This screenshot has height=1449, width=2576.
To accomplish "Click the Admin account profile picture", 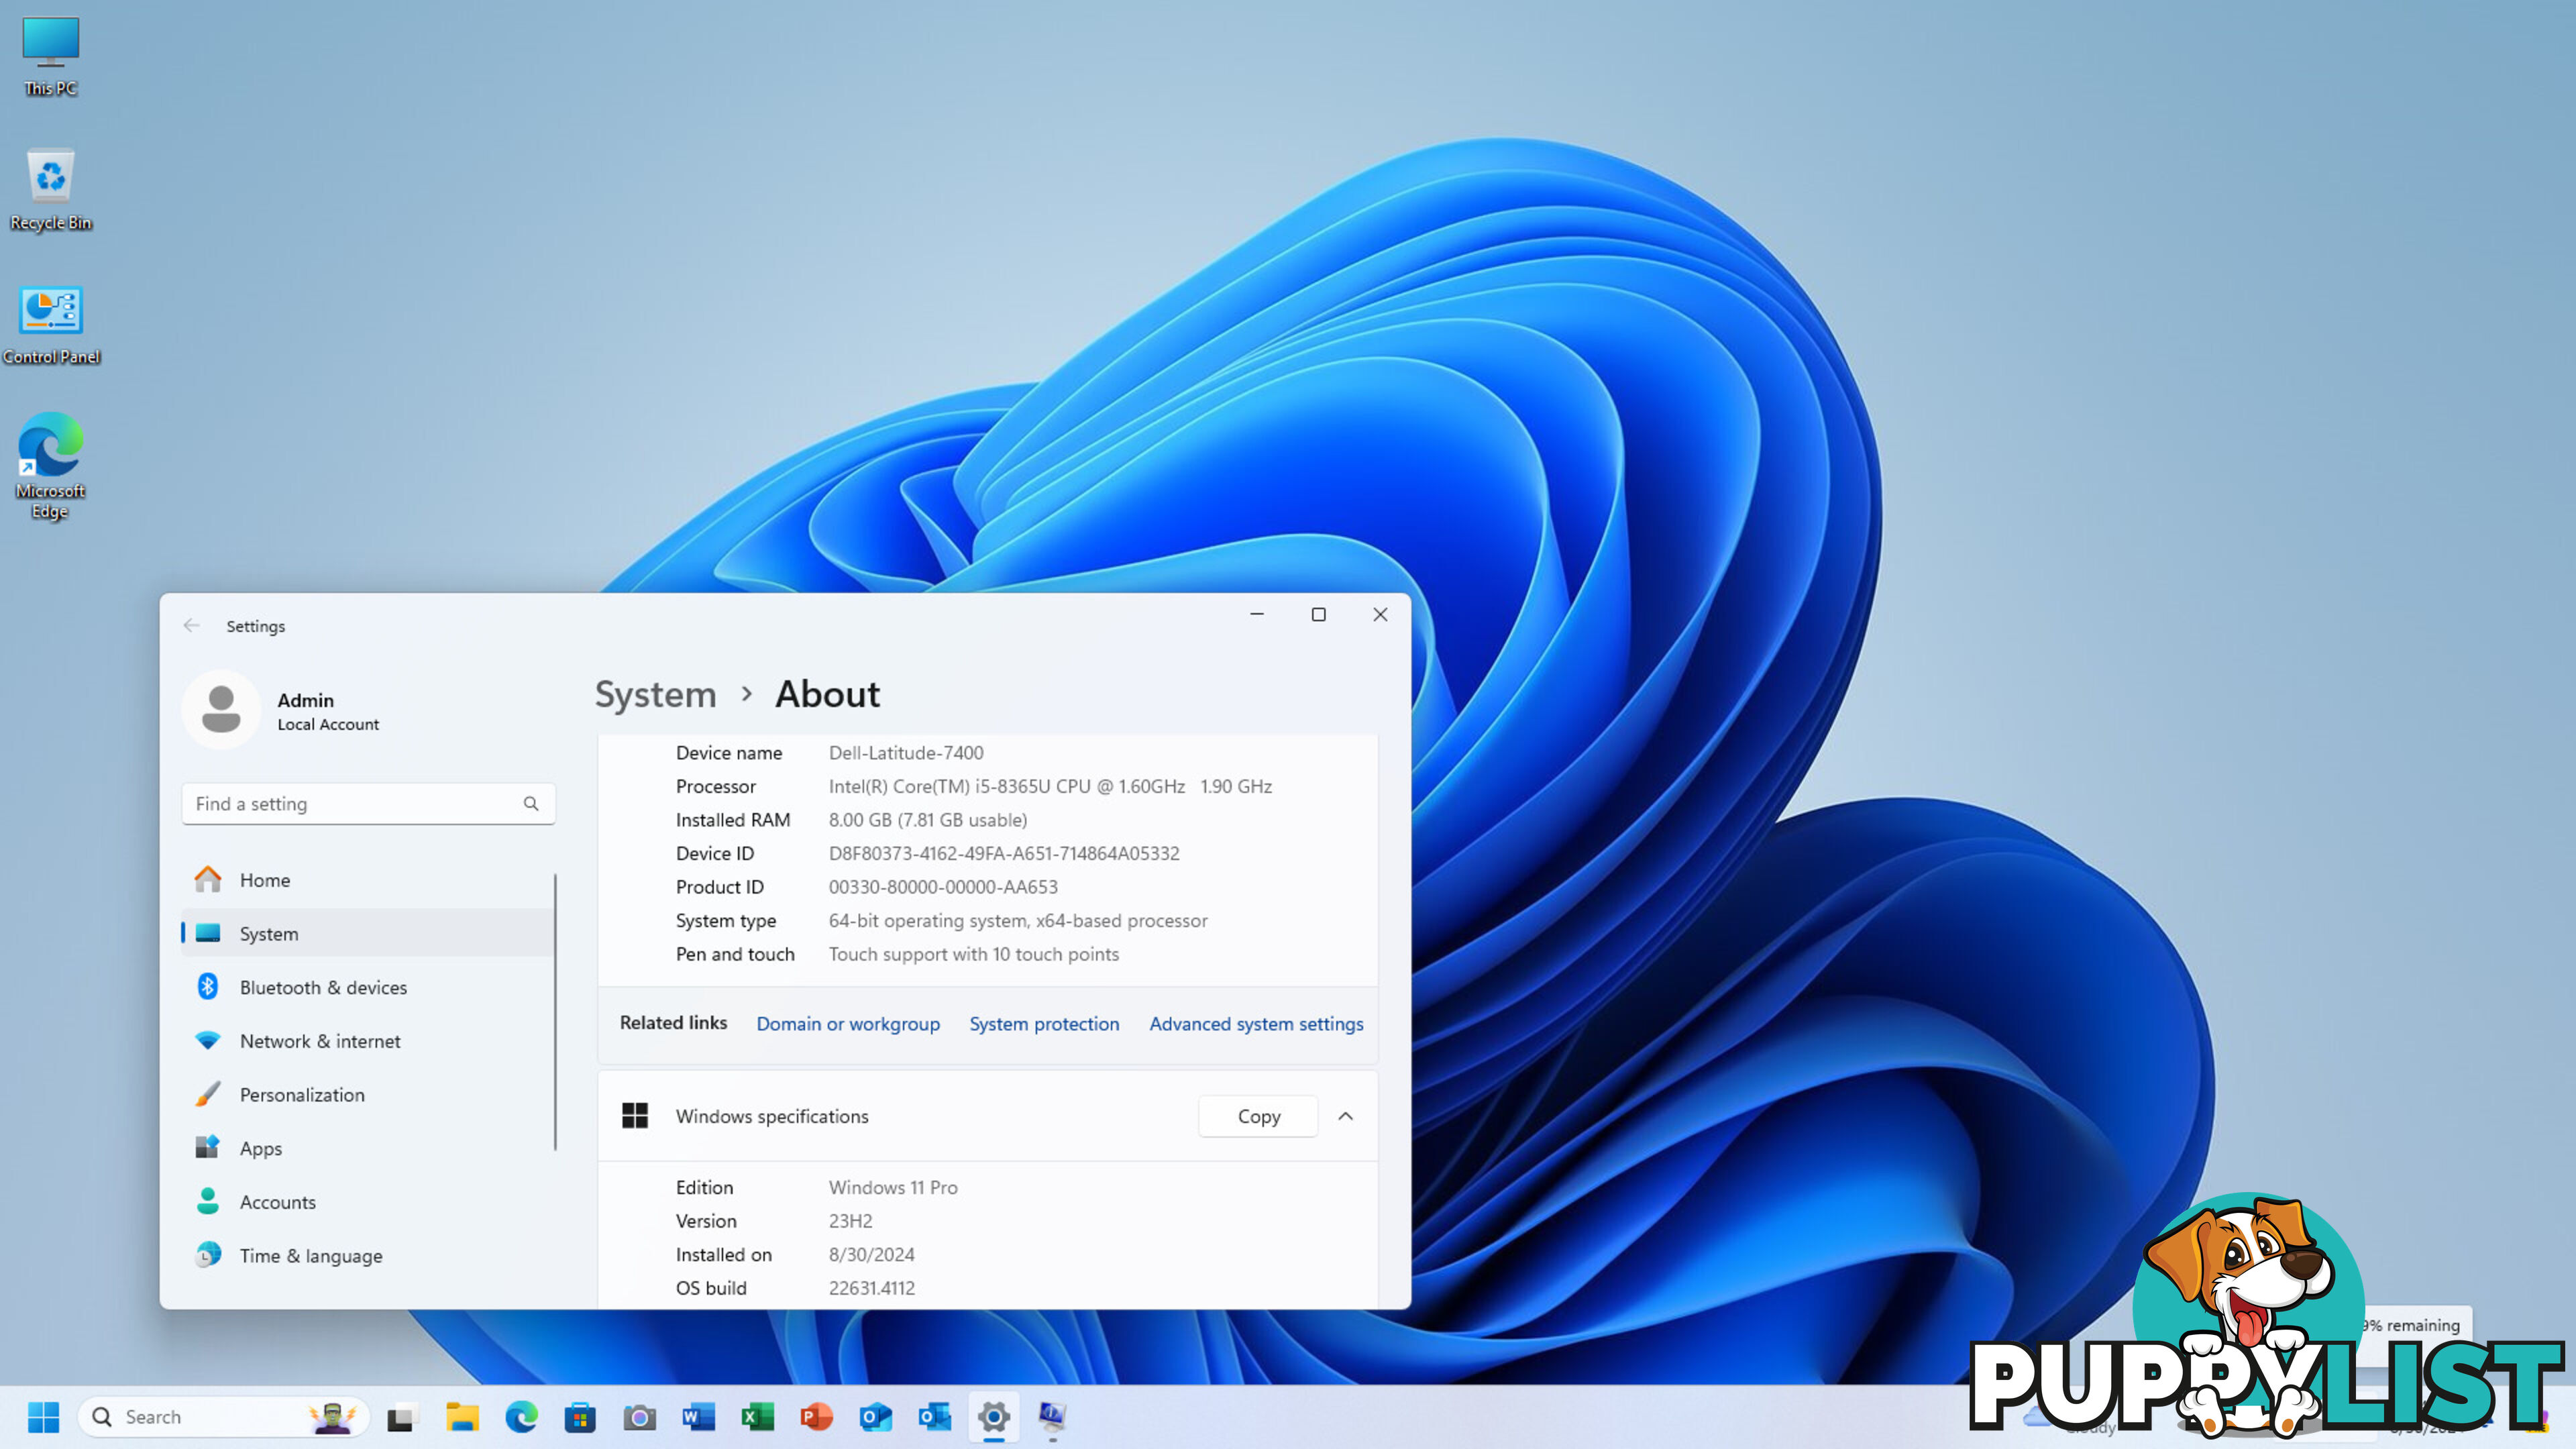I will coord(221,710).
